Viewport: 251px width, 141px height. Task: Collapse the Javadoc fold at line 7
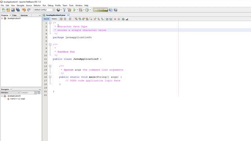click(50, 44)
